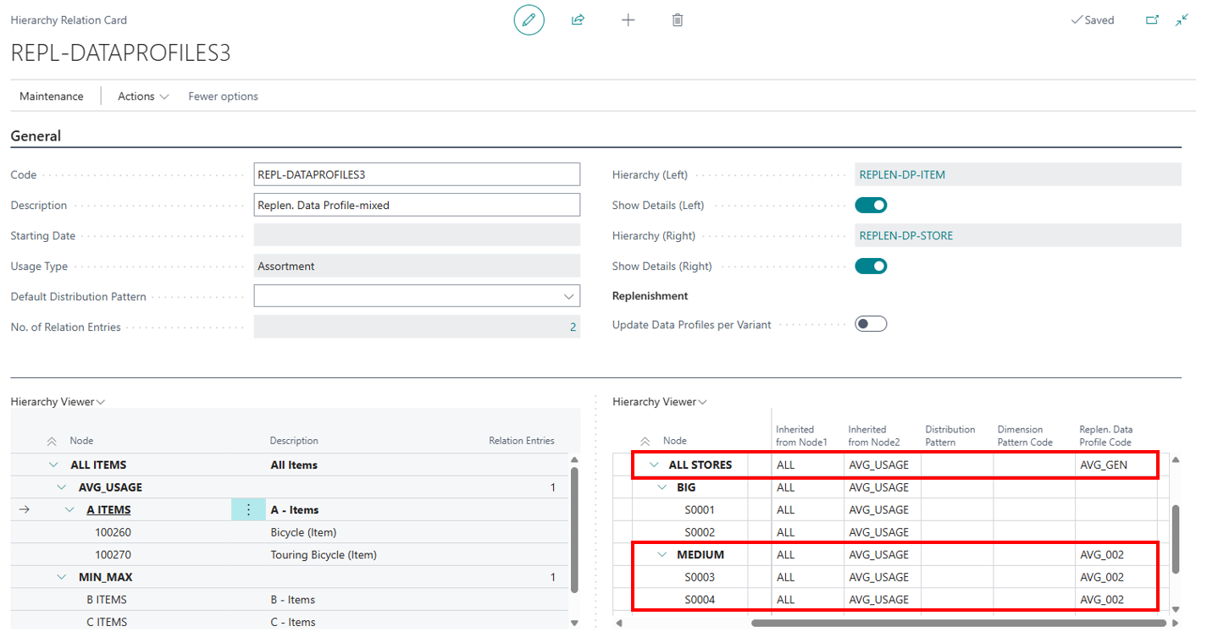This screenshot has width=1207, height=643.
Task: Open the Maintenance menu
Action: coord(52,96)
